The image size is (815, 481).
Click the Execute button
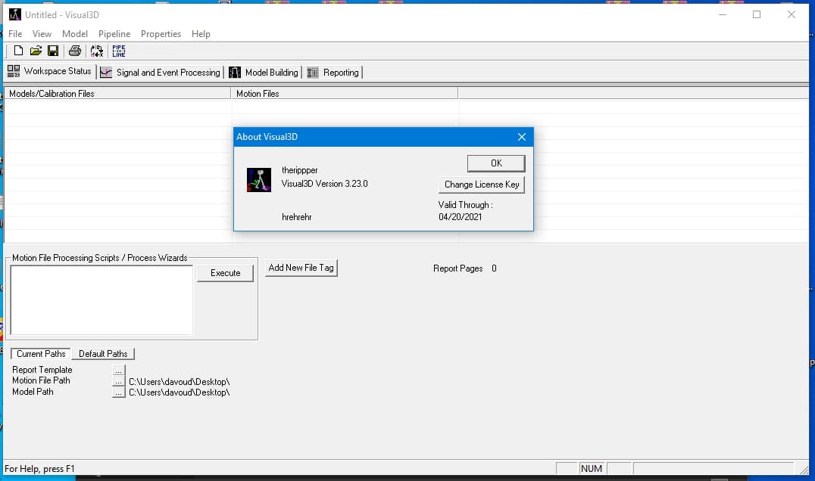[x=225, y=273]
